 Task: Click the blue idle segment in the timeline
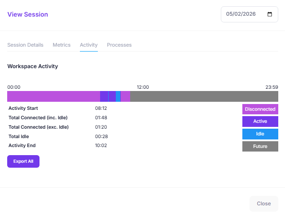[x=118, y=96]
